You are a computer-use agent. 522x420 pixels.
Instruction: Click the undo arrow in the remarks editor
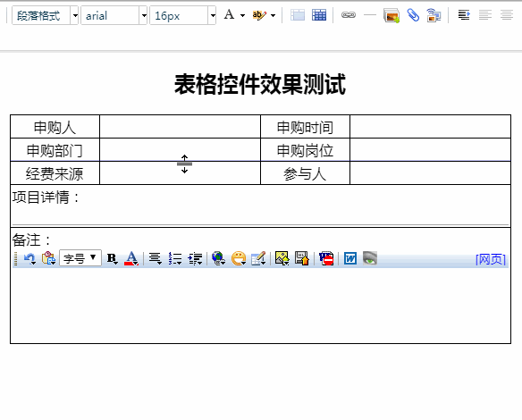point(30,258)
